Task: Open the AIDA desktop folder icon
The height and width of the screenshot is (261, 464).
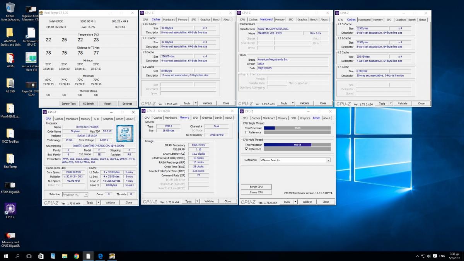Action: tap(10, 60)
